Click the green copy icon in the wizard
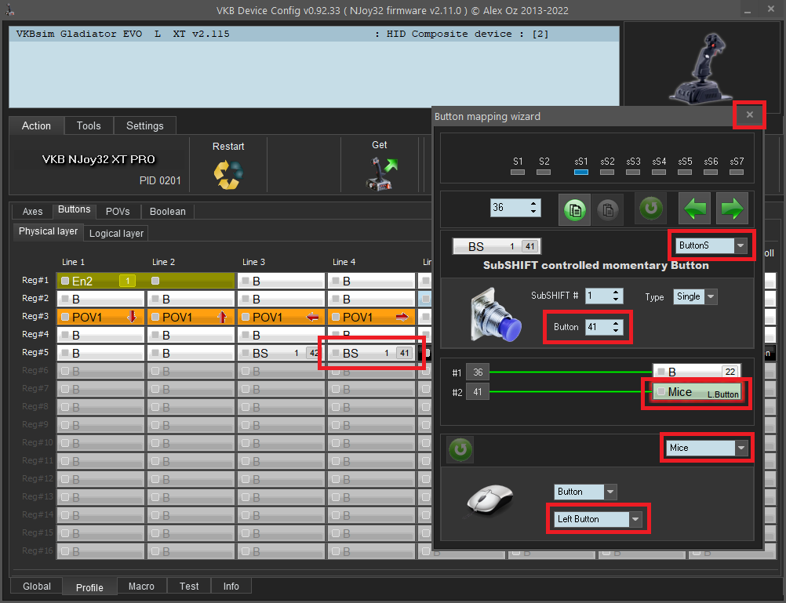Viewport: 786px width, 603px height. coord(574,209)
